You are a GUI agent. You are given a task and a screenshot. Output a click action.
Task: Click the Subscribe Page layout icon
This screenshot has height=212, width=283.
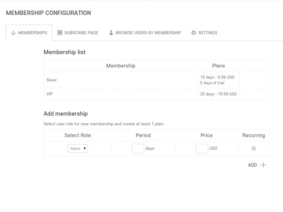click(x=60, y=33)
